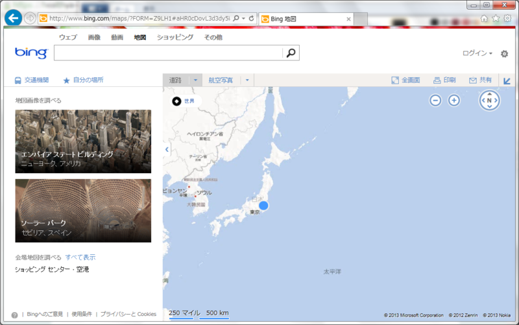Click the 太平洋 label on map
The width and height of the screenshot is (519, 325).
click(332, 272)
